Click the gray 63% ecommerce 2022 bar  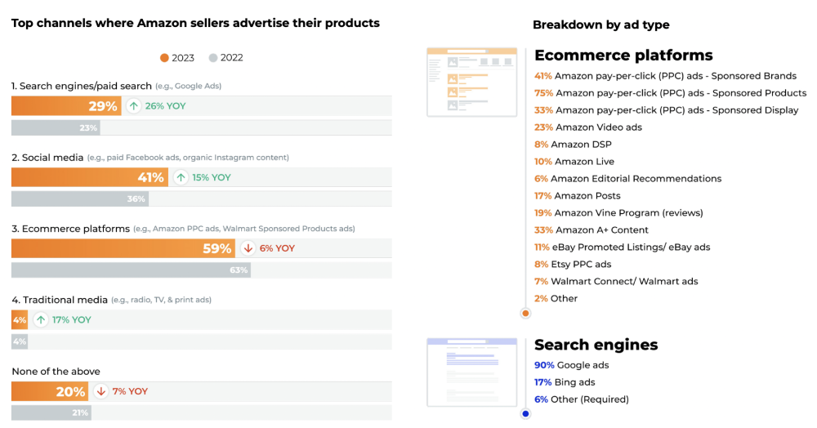tap(131, 270)
